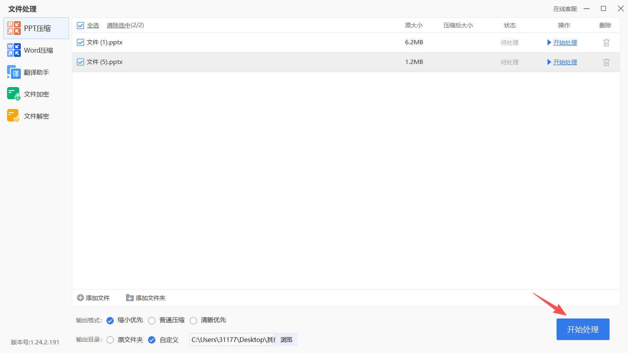
Task: Click the 6.2MB size value
Action: pyautogui.click(x=414, y=42)
